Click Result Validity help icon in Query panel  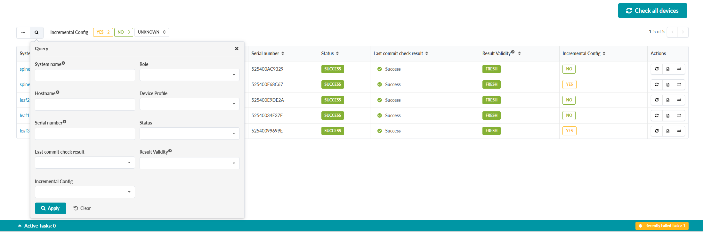170,151
